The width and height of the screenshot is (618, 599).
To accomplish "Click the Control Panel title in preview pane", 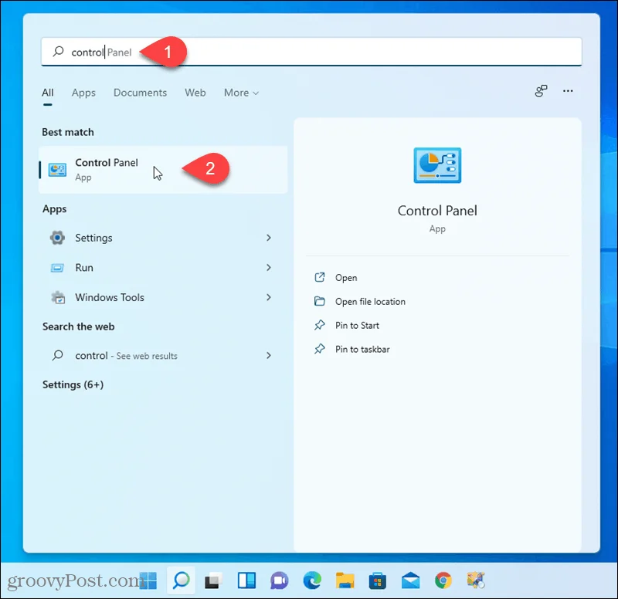I will (437, 211).
